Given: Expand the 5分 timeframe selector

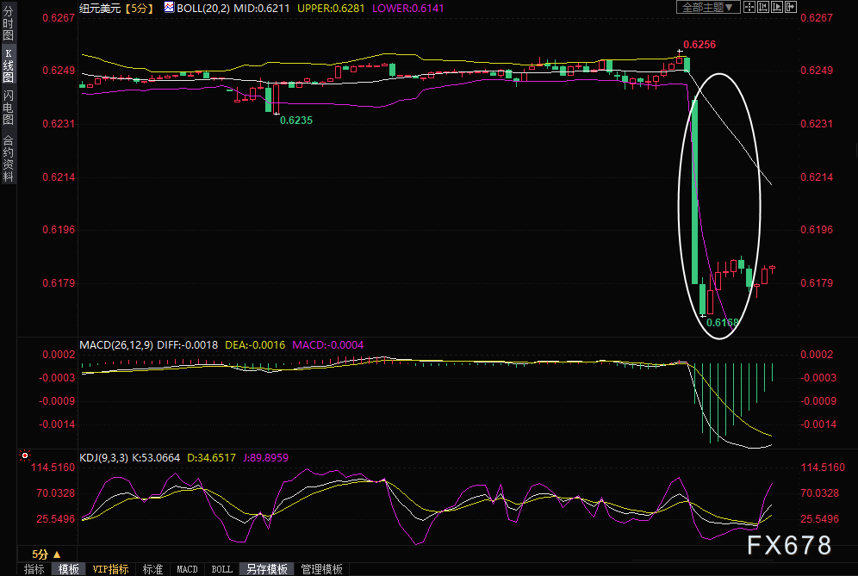Looking at the screenshot, I should click(x=40, y=554).
